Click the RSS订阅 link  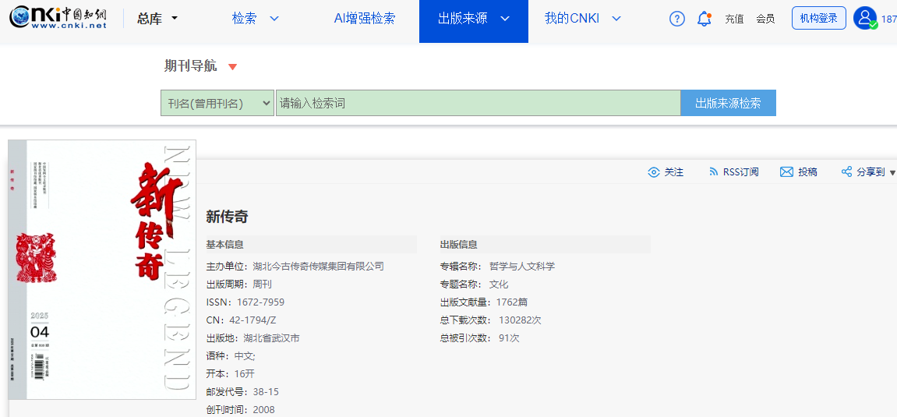(741, 172)
